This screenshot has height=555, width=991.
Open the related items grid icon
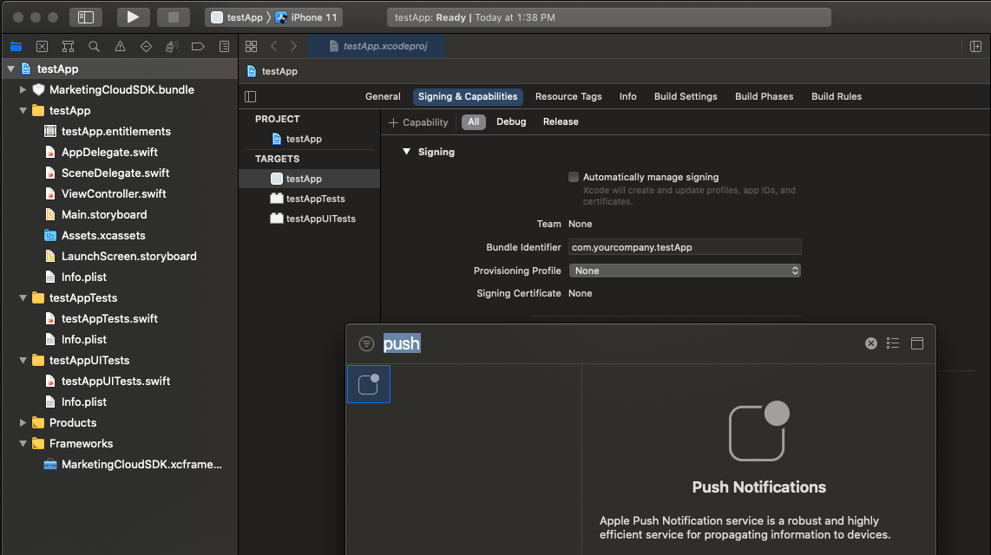pyautogui.click(x=251, y=46)
